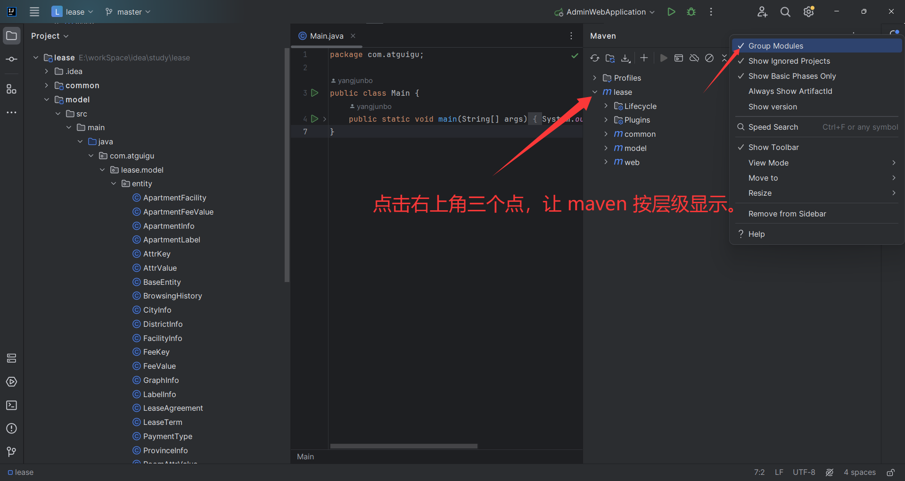Change UTF-8 file encoding in status bar
This screenshot has height=481, width=905.
[804, 473]
